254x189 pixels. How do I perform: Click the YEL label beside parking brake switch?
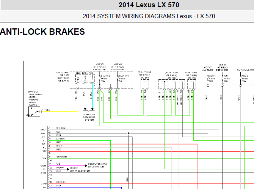48,110
